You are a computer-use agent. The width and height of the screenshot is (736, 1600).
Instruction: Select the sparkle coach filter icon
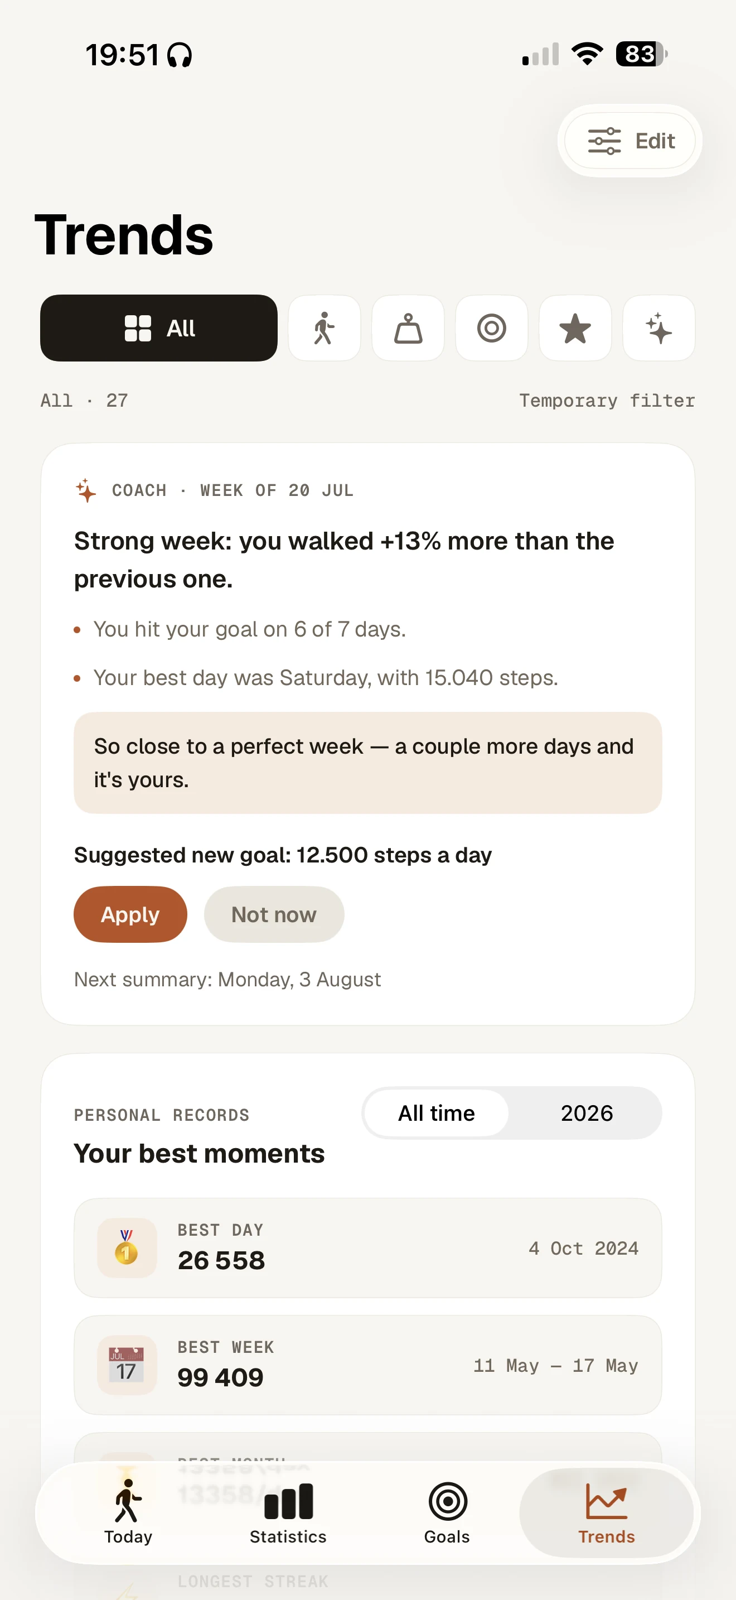pos(658,328)
